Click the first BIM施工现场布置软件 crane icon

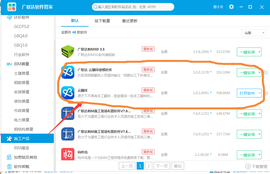point(68,114)
